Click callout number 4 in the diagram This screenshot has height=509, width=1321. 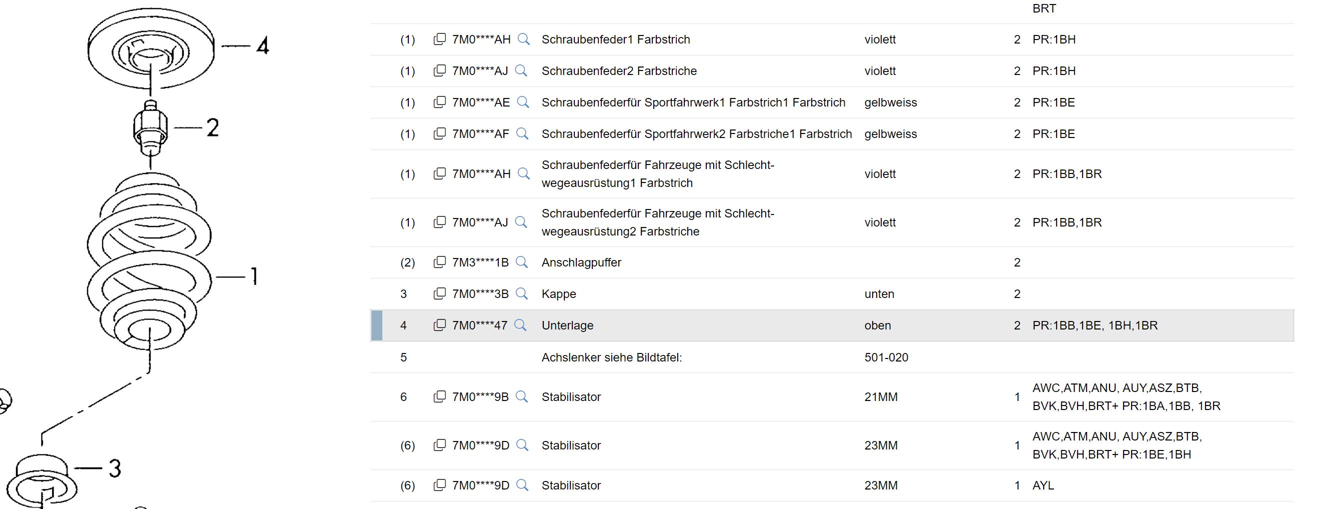coord(262,45)
